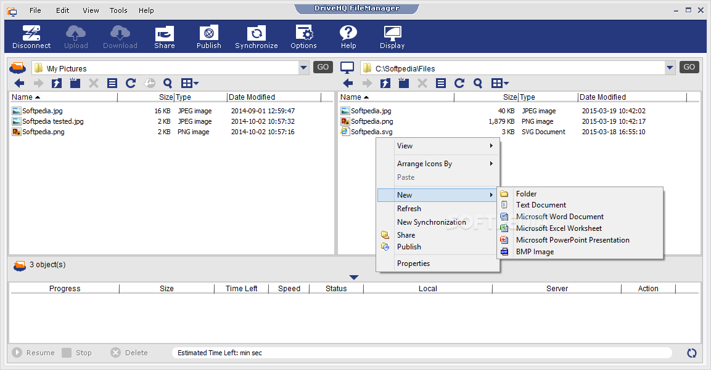Open Options from the top toolbar

(303, 37)
